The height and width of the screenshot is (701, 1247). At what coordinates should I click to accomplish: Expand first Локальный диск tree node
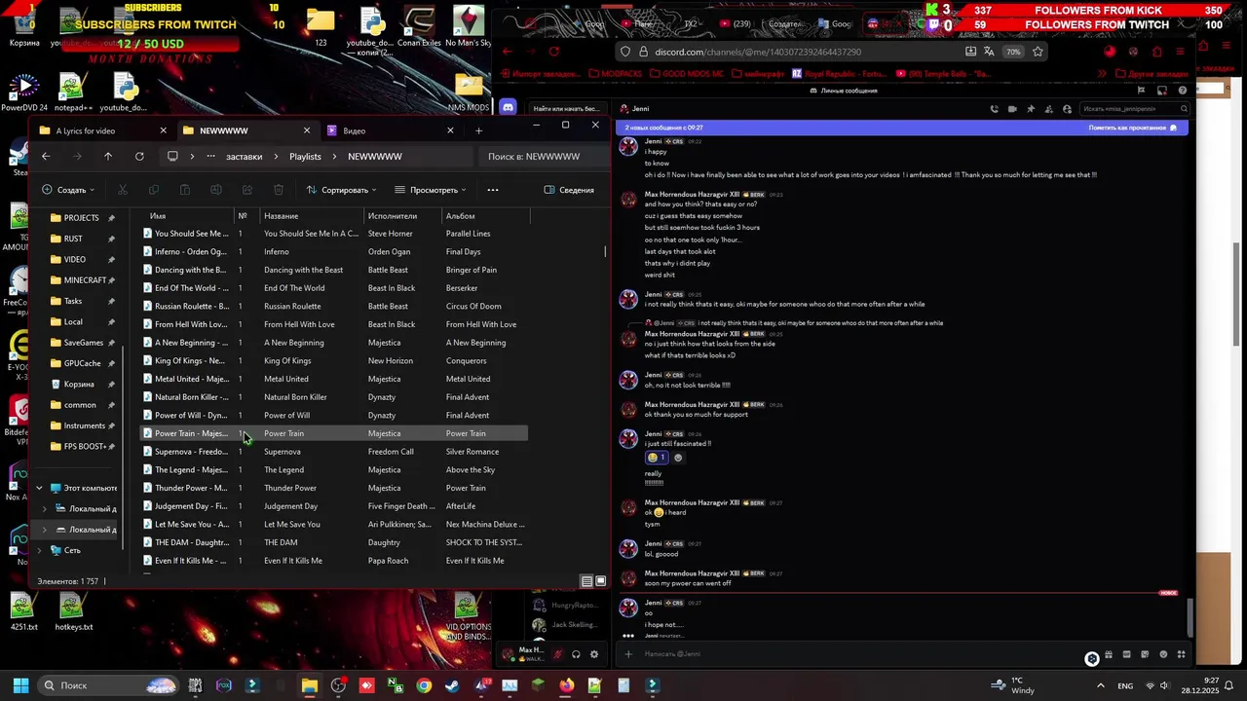(44, 508)
